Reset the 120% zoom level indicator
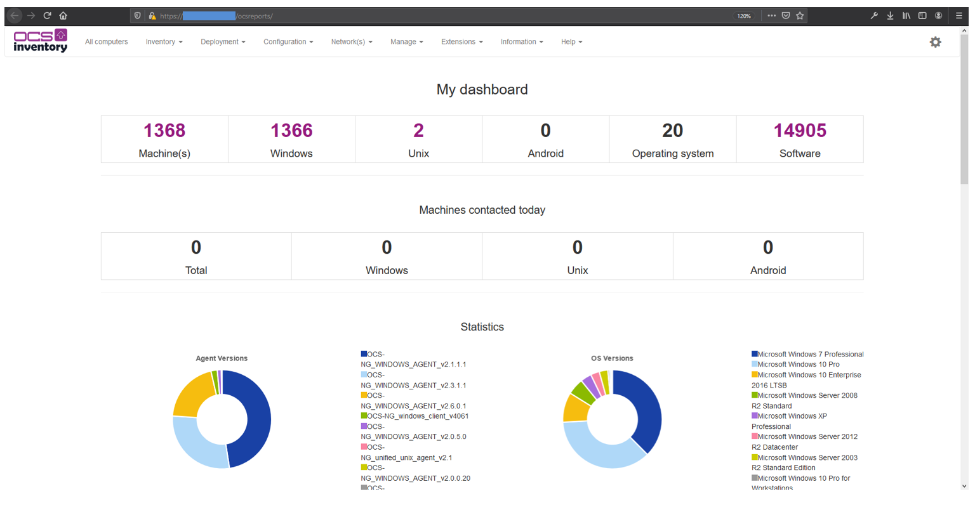975x510 pixels. [744, 16]
